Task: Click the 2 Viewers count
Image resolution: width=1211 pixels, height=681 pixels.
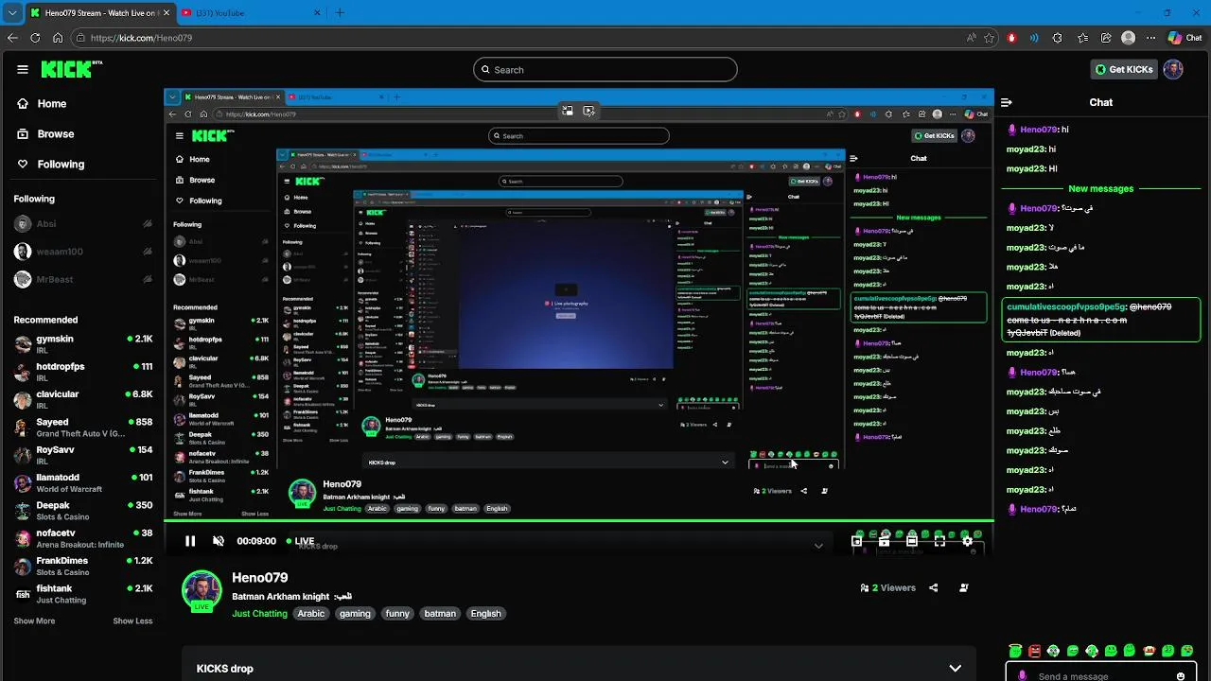Action: point(887,587)
